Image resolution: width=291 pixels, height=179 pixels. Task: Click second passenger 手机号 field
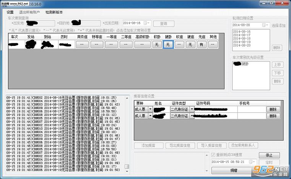point(252,116)
